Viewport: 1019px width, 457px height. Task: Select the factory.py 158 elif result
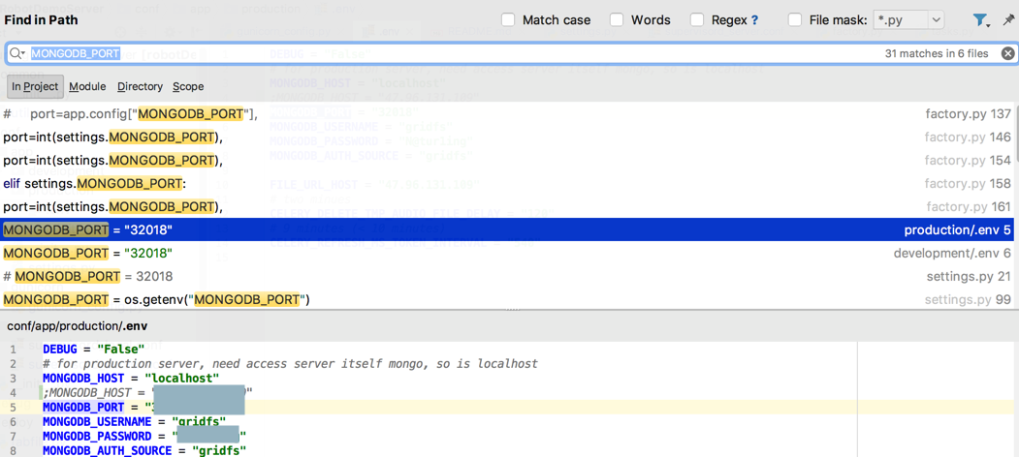click(485, 183)
